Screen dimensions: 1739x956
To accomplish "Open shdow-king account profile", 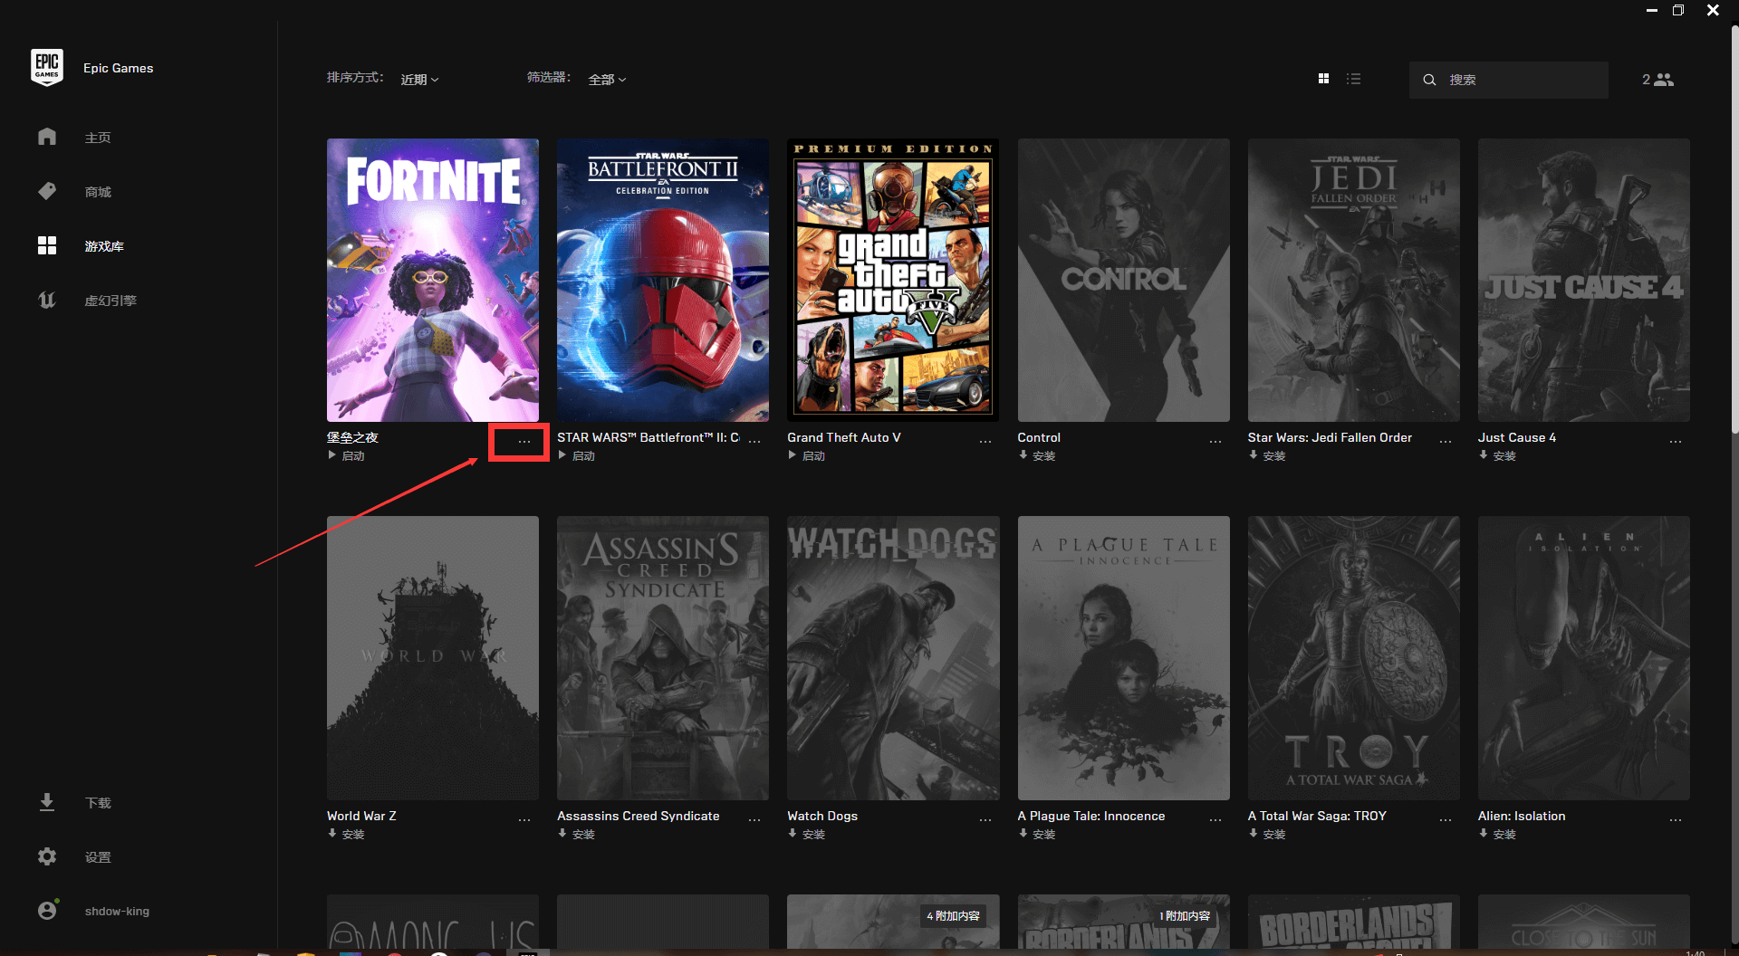I will point(117,912).
